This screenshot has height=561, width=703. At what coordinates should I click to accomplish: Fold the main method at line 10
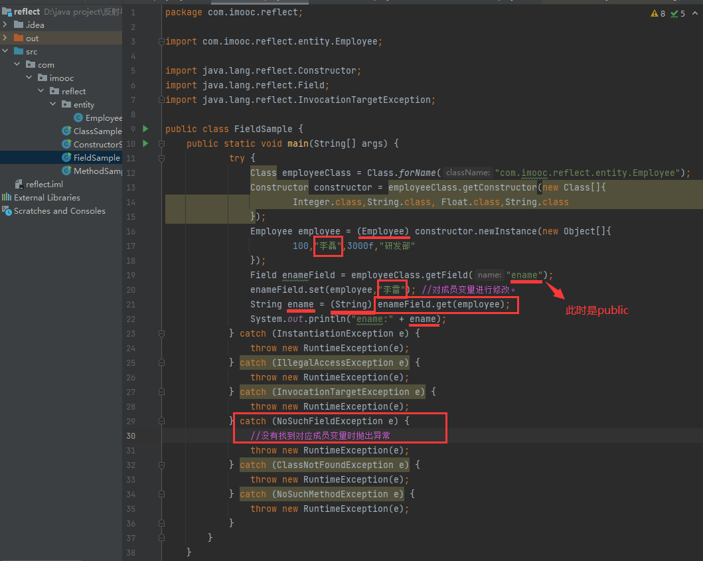point(161,143)
